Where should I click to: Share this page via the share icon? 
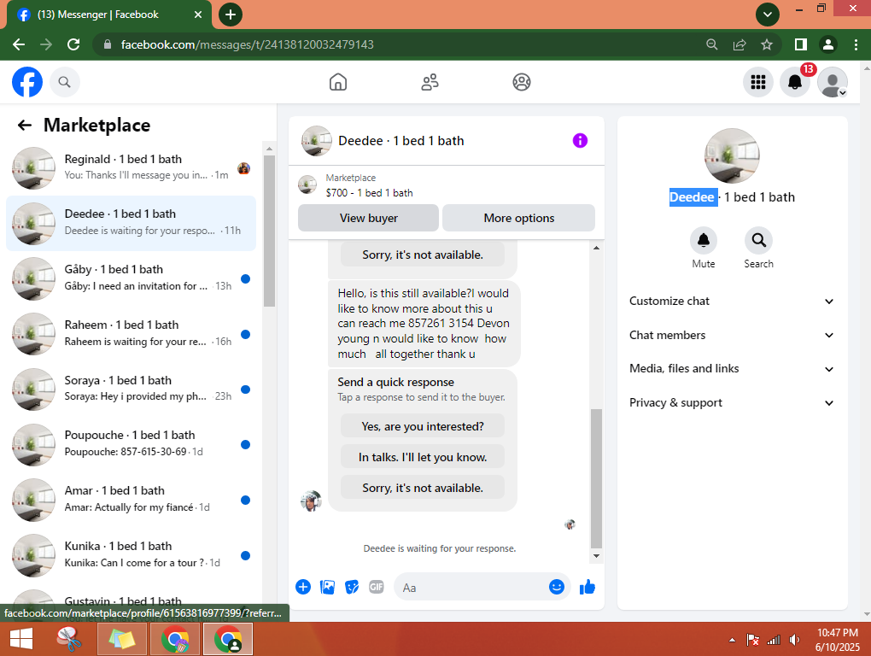tap(739, 44)
